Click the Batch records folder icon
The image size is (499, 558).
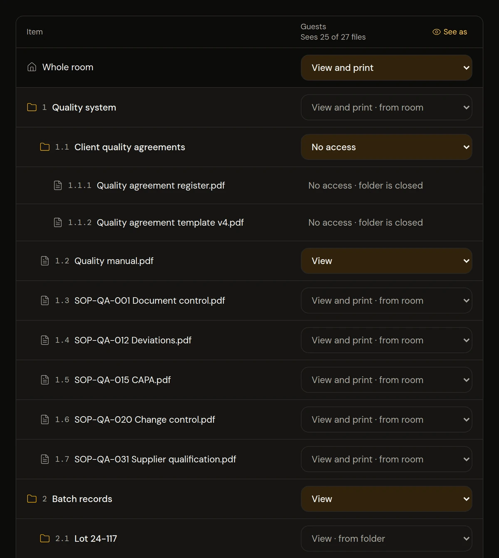[32, 498]
